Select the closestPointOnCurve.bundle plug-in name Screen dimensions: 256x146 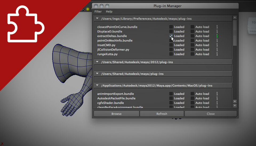pos(117,27)
